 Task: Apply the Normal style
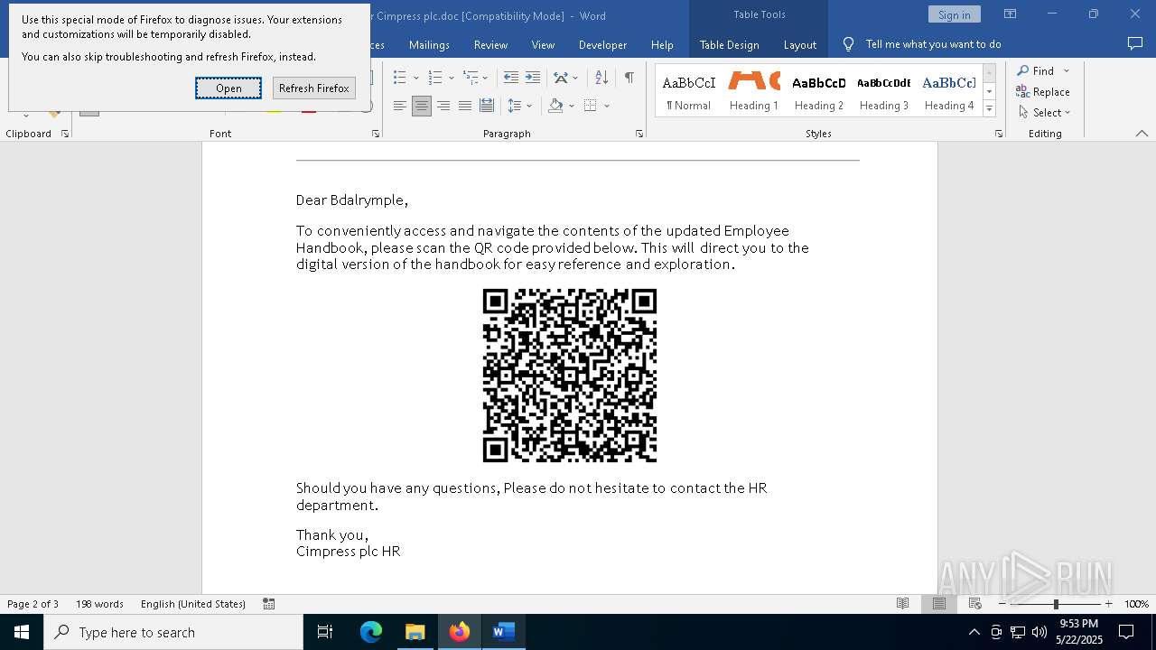(688, 91)
